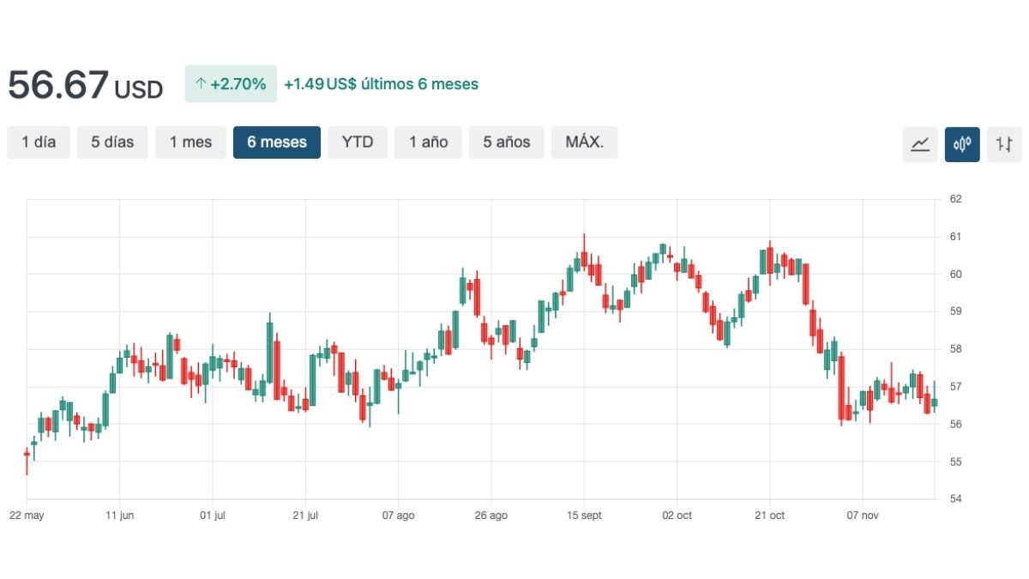Switch to the "1 mes" range
1029x579 pixels.
190,142
